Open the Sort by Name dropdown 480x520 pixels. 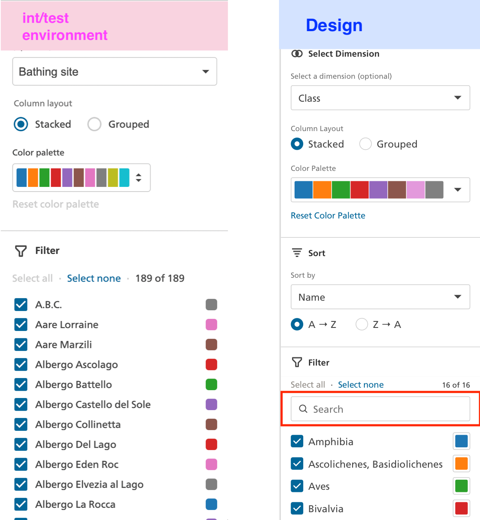380,297
